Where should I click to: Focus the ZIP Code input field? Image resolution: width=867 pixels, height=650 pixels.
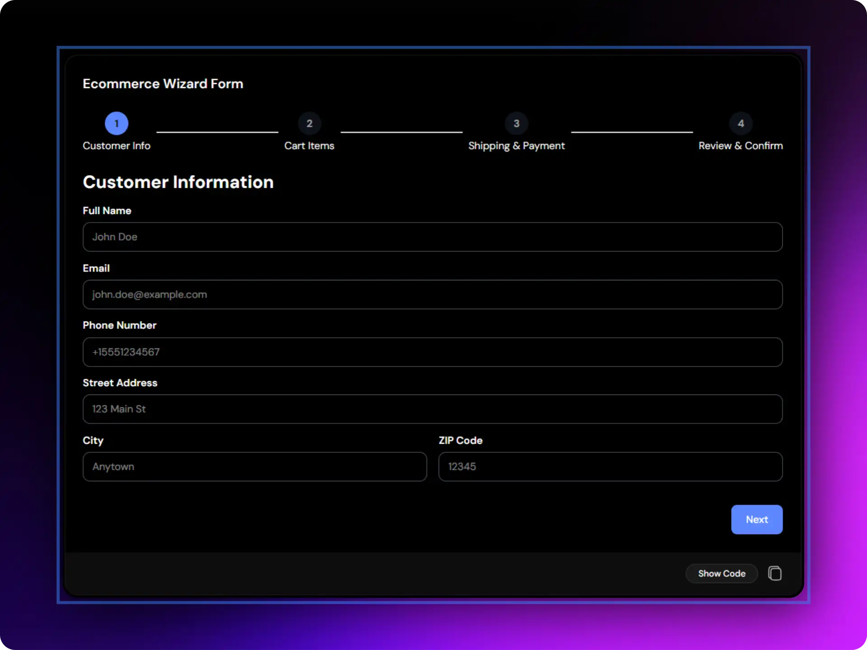click(x=611, y=467)
